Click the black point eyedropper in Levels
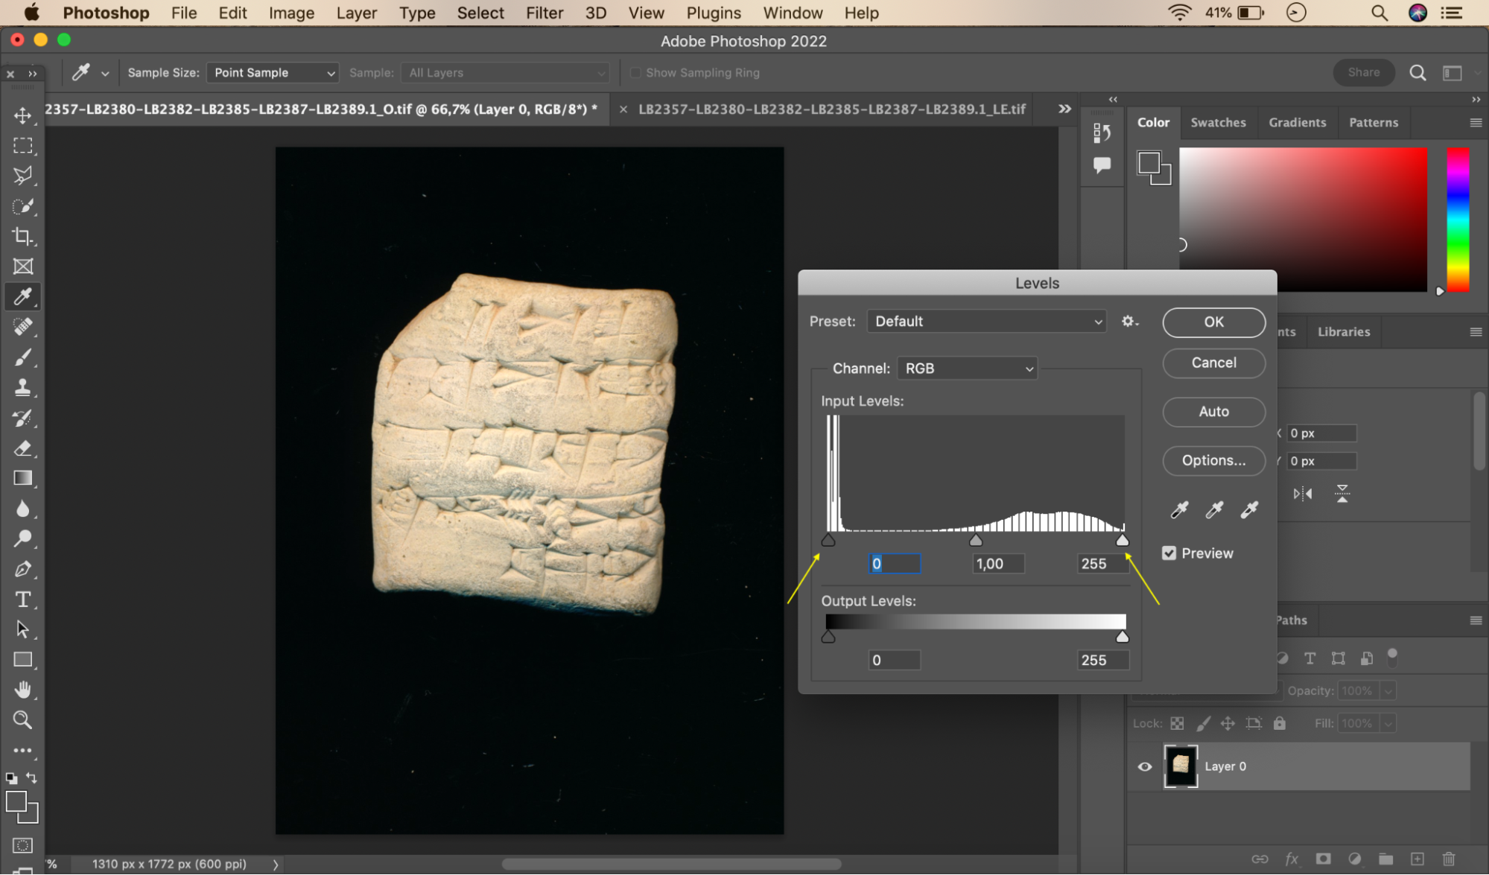The width and height of the screenshot is (1489, 875). pyautogui.click(x=1179, y=510)
